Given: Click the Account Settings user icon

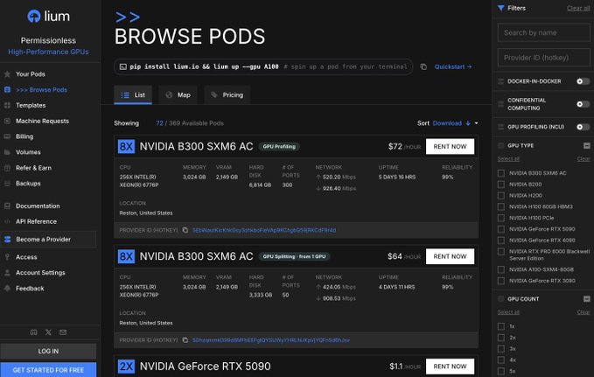Looking at the screenshot, I should 7,272.
